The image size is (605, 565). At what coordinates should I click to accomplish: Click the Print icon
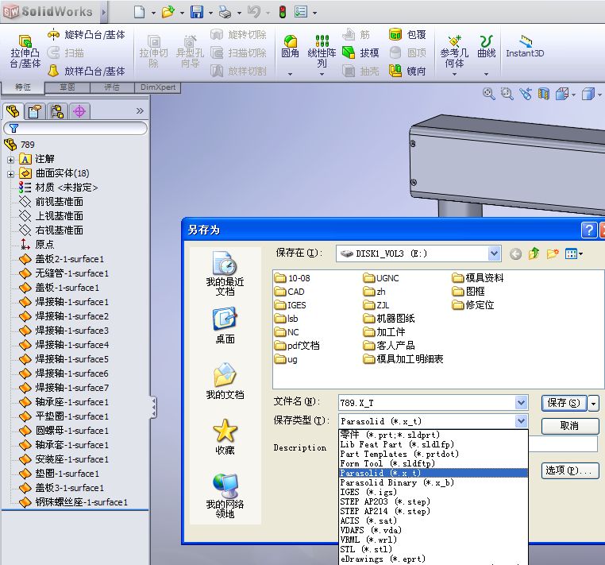pyautogui.click(x=225, y=13)
